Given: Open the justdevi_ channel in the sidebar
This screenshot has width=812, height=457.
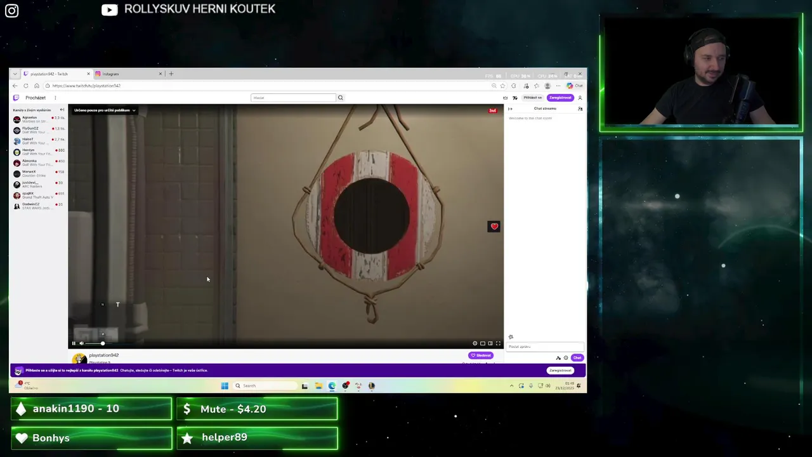Looking at the screenshot, I should tap(39, 184).
